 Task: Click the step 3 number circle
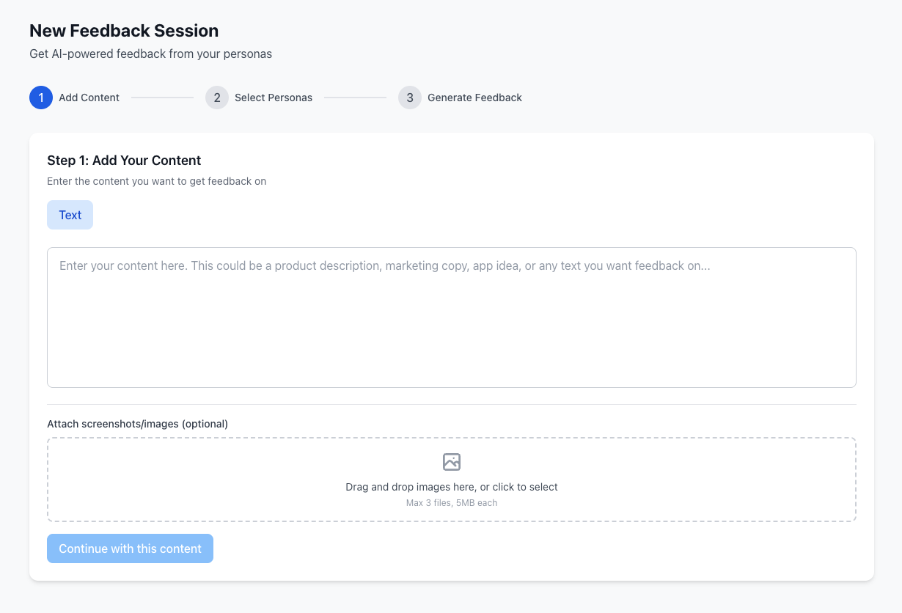(410, 98)
